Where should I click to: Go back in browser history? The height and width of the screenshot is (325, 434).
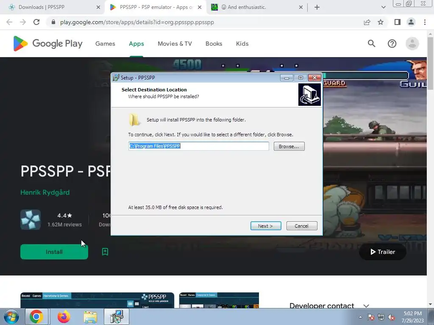[9, 22]
